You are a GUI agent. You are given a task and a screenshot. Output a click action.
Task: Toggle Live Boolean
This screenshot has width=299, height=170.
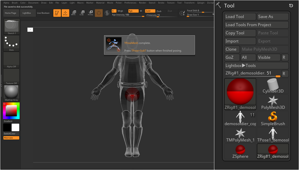43,13
